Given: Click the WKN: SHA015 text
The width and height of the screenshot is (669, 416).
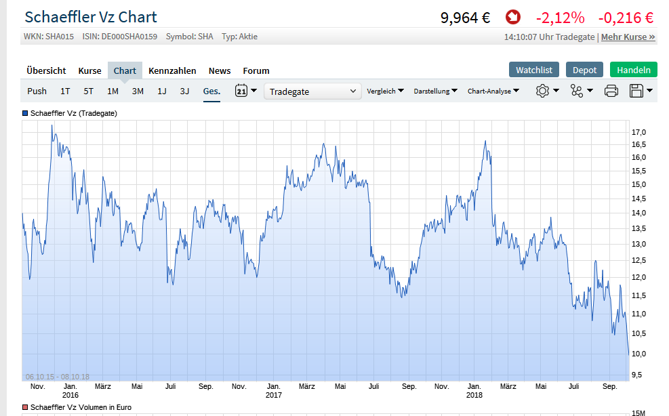Looking at the screenshot, I should (49, 37).
